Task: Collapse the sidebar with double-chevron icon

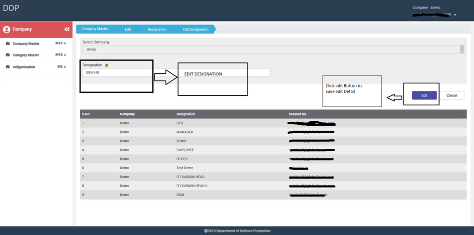Action: pyautogui.click(x=67, y=29)
